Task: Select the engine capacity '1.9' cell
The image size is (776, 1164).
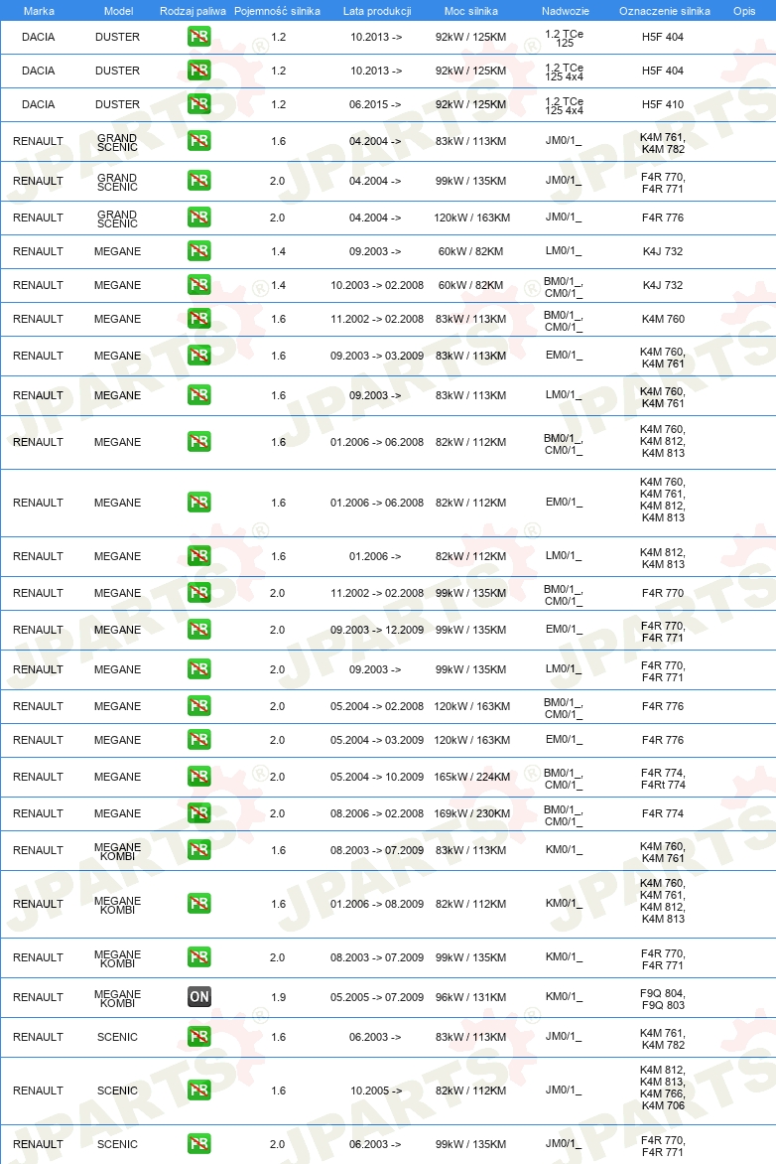Action: (278, 998)
